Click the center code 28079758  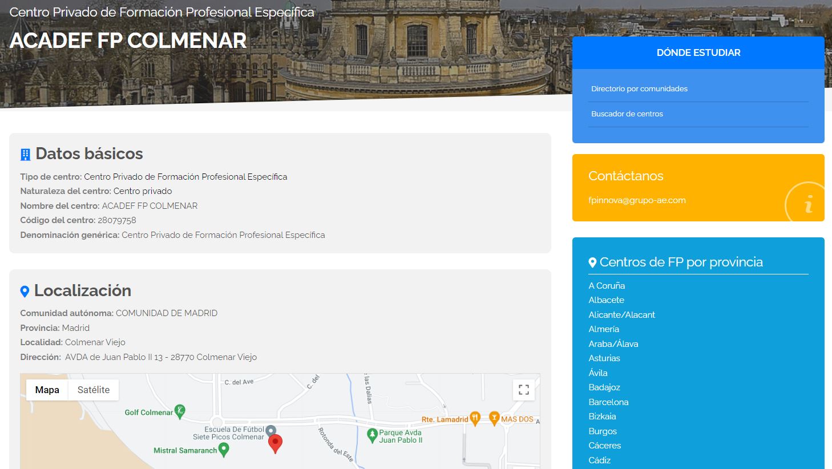pyautogui.click(x=117, y=220)
